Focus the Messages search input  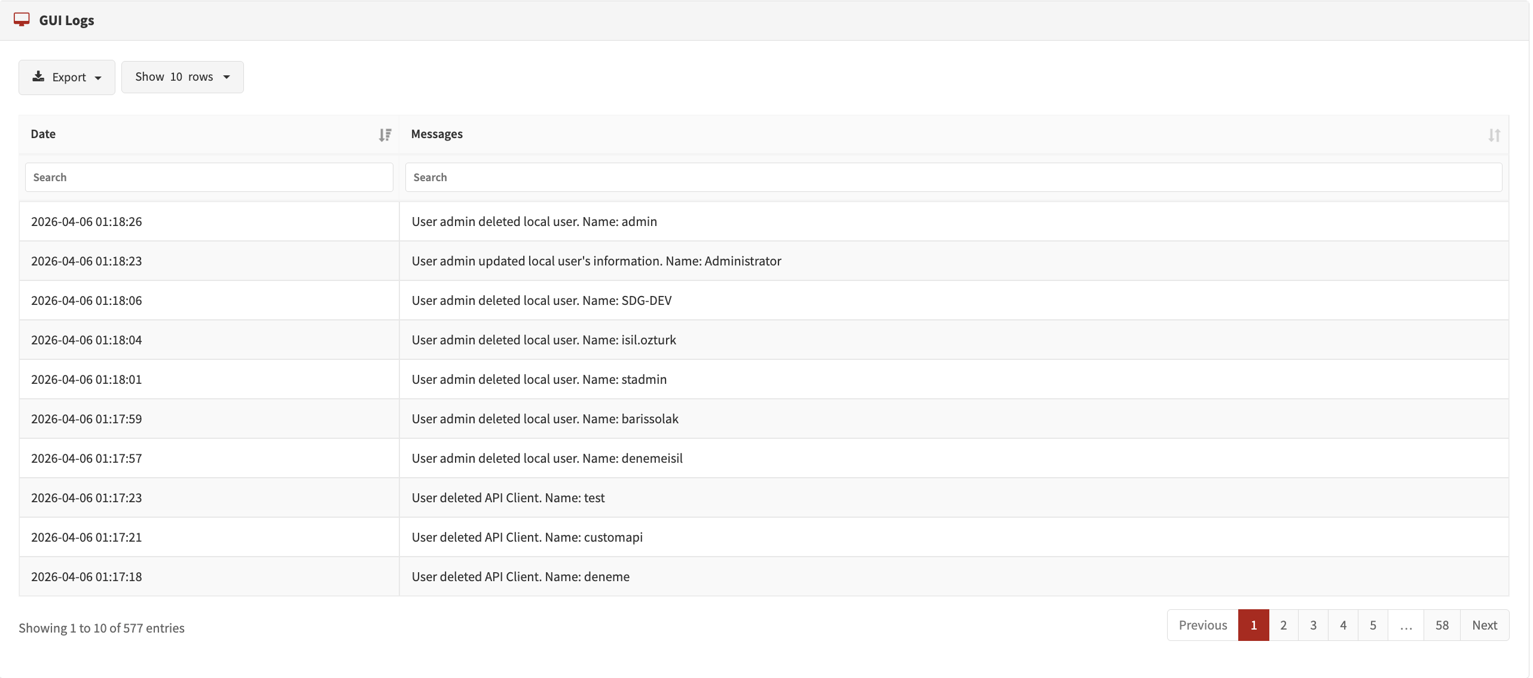953,178
